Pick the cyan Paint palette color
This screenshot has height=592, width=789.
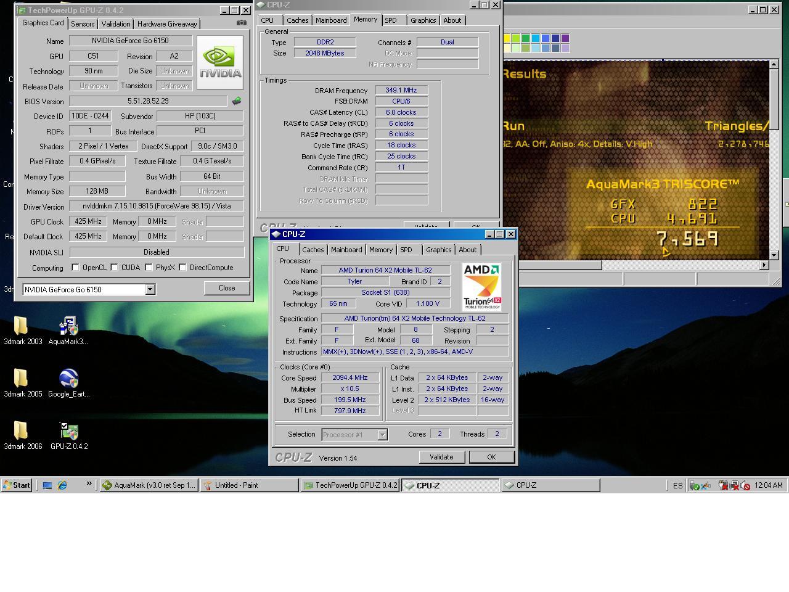[536, 38]
